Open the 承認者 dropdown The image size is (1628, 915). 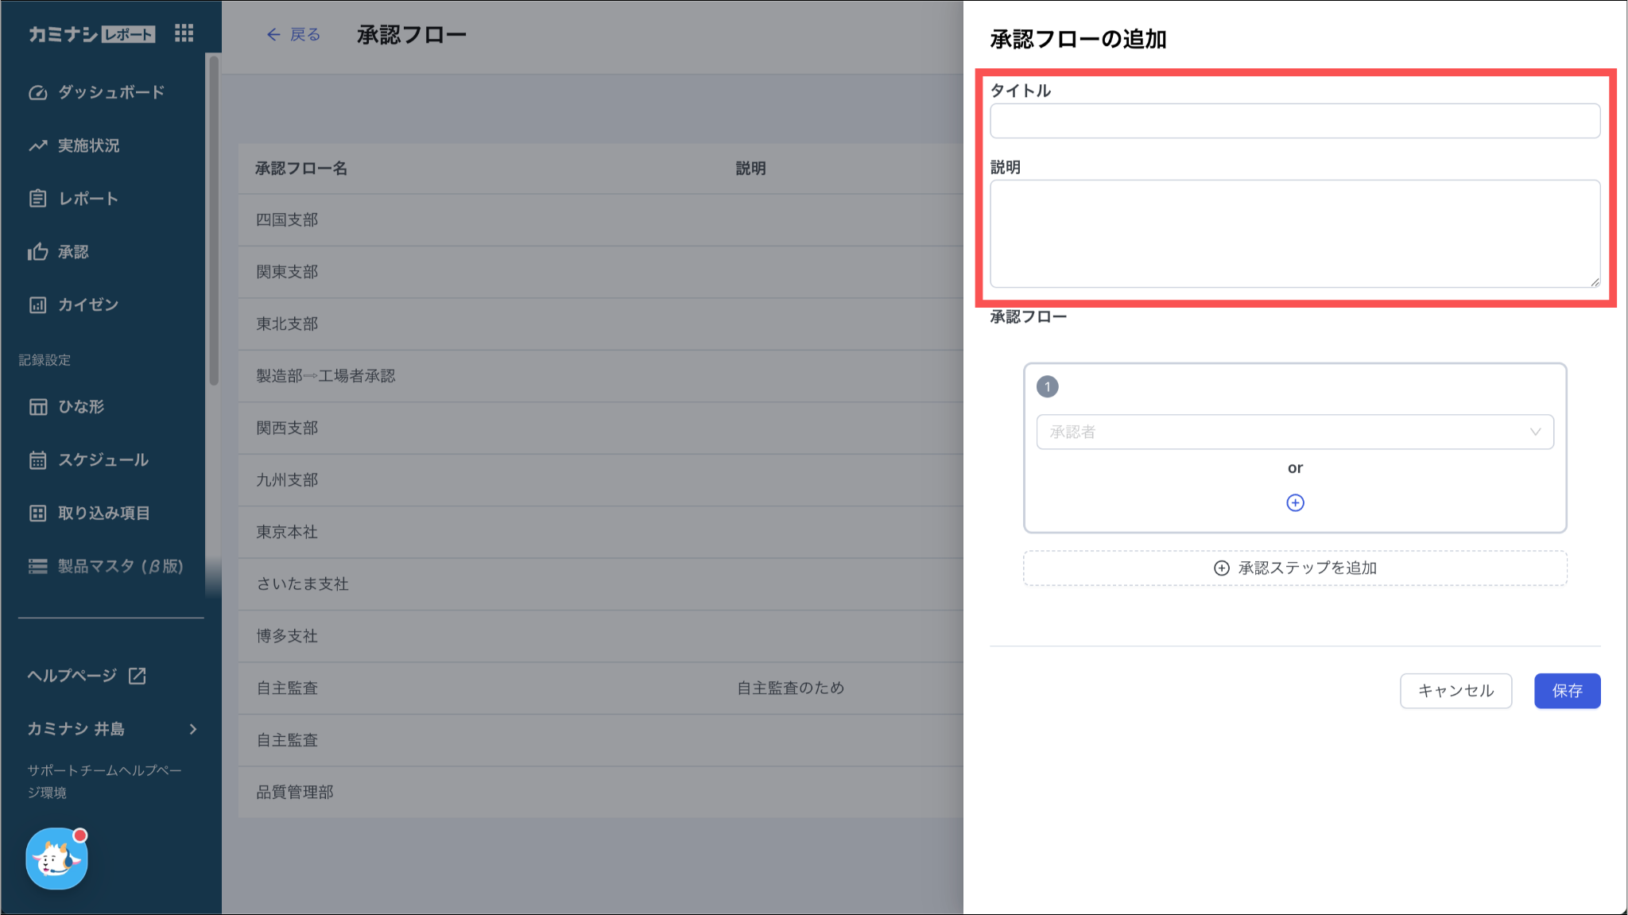coord(1294,432)
